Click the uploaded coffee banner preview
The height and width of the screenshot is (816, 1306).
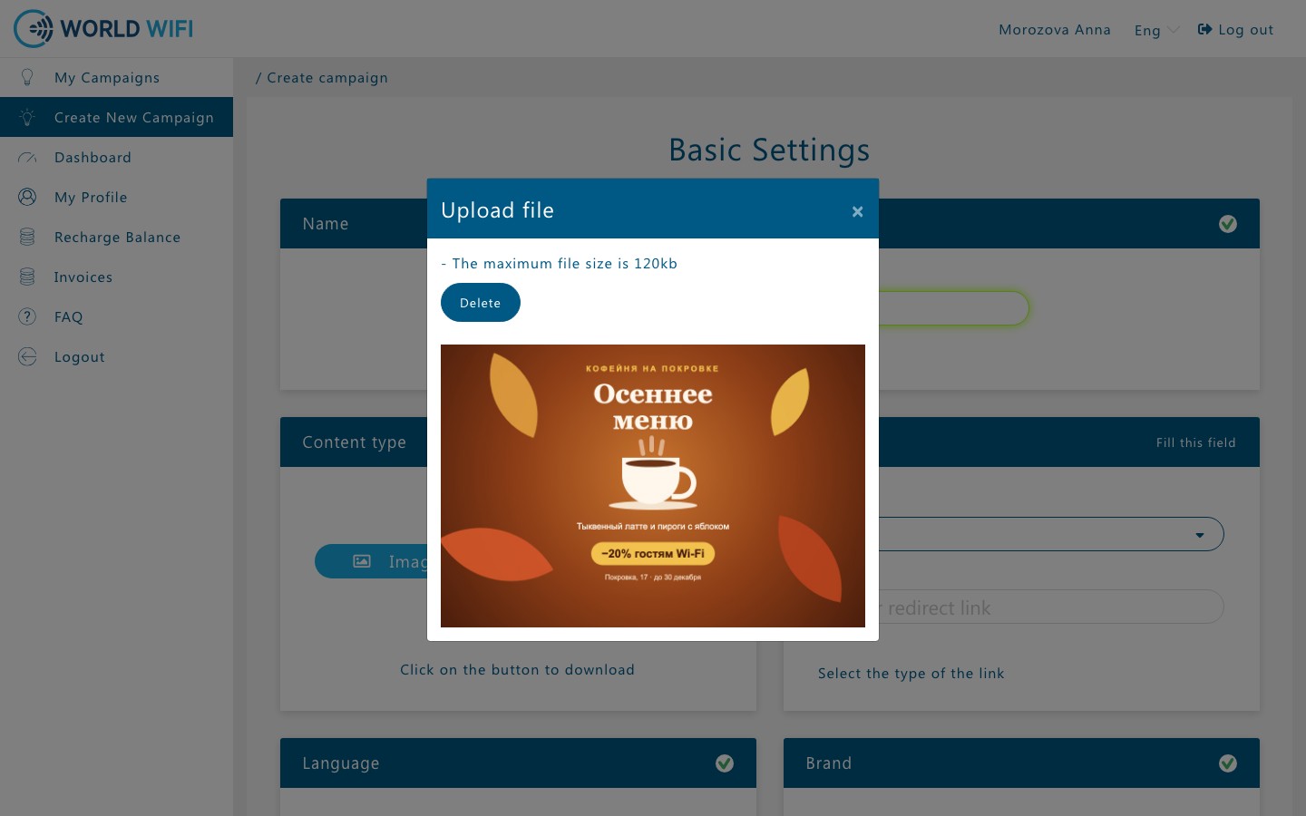coord(653,486)
